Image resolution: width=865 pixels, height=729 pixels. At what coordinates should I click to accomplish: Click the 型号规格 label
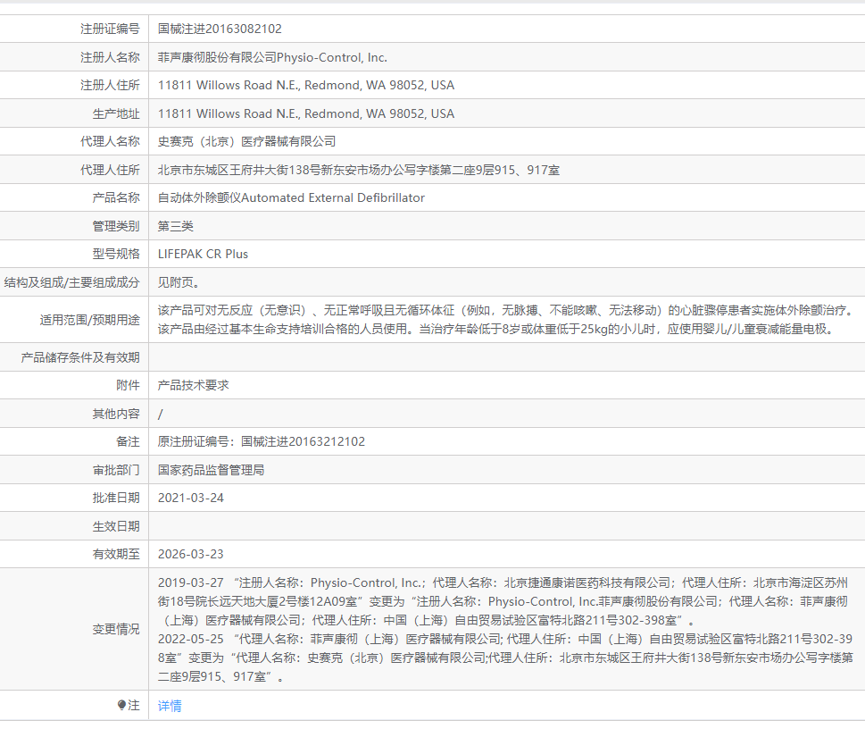(x=116, y=254)
